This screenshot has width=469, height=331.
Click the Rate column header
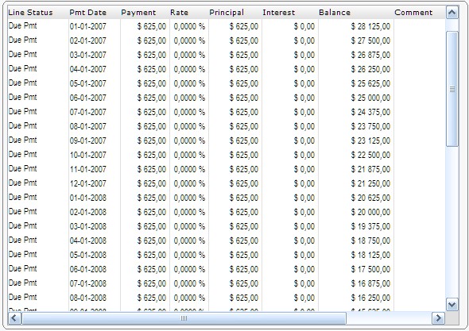pyautogui.click(x=179, y=13)
